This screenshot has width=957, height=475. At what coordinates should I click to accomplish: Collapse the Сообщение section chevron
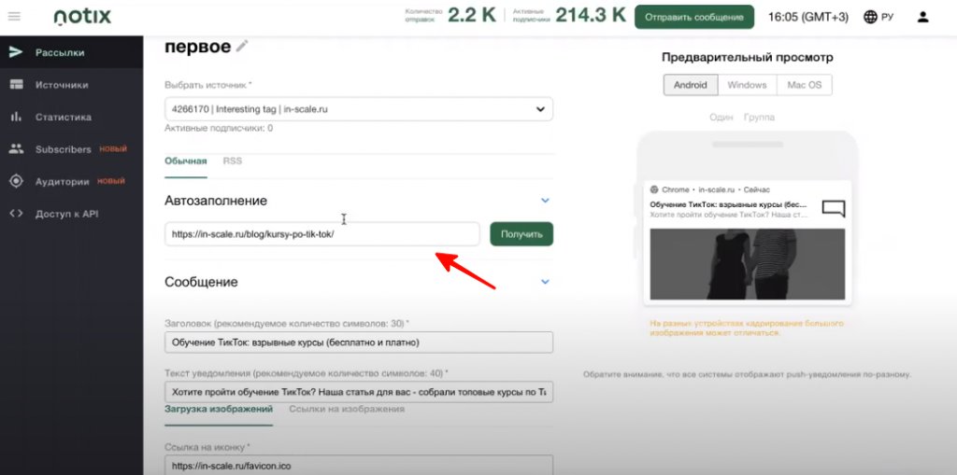[x=545, y=282]
